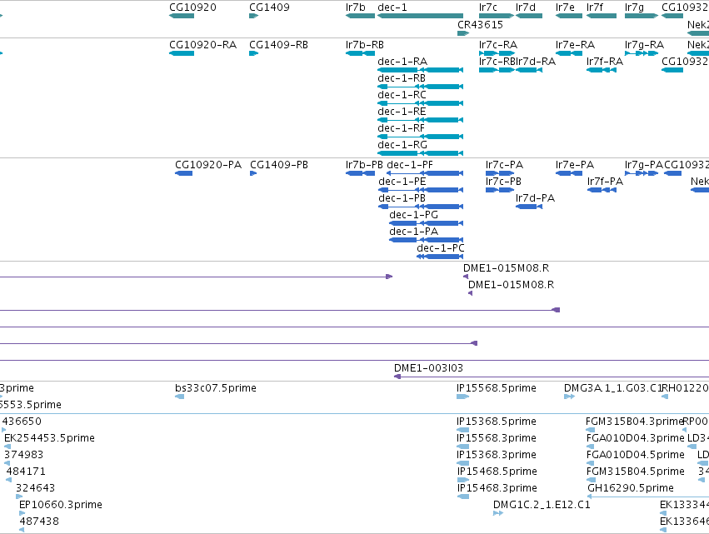Open transcript Ir7f-RA
This screenshot has height=534, width=709.
[602, 70]
